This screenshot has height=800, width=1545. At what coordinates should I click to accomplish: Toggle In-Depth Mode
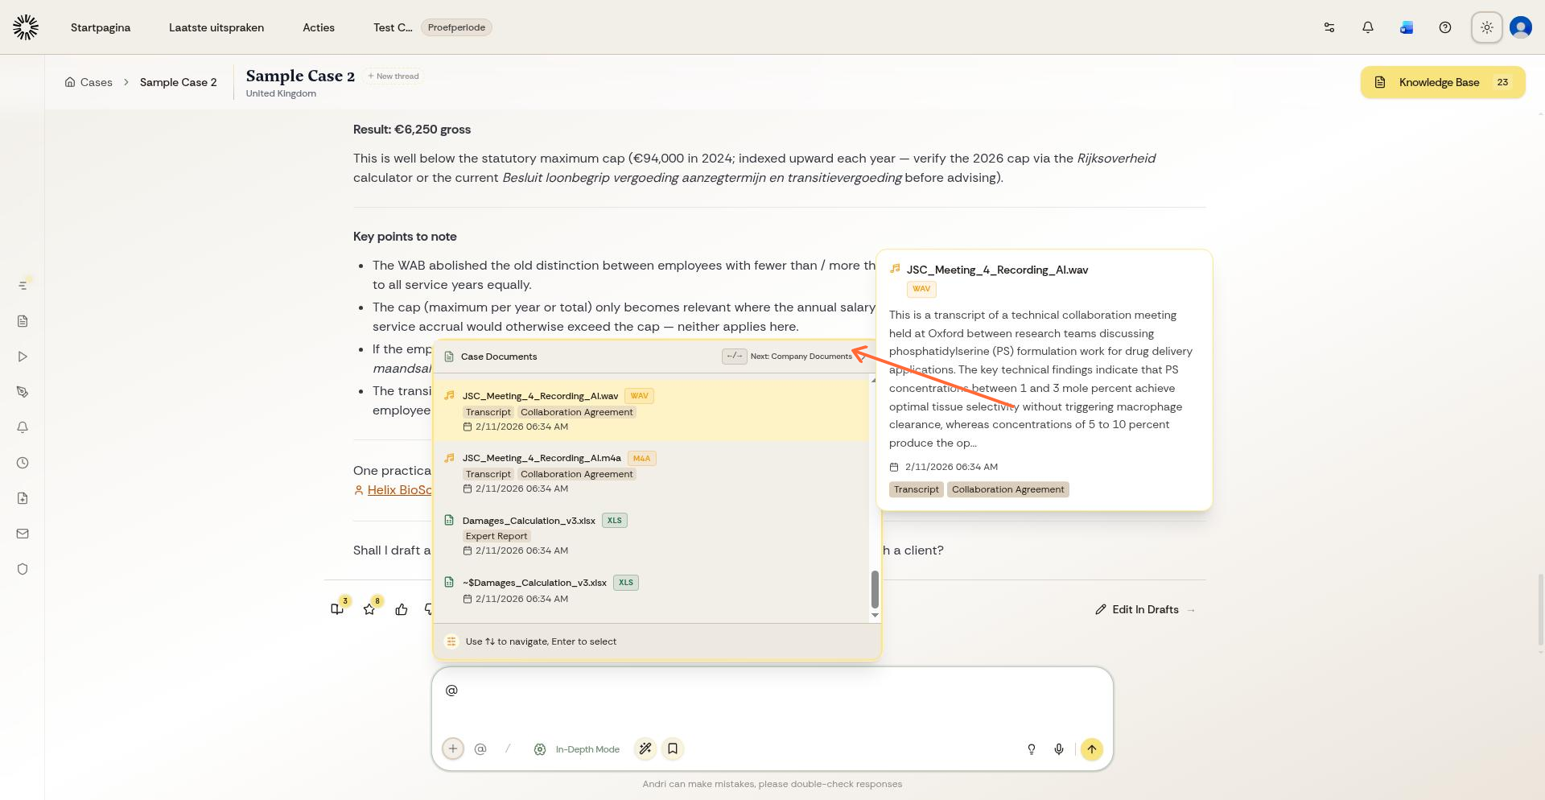pyautogui.click(x=577, y=749)
